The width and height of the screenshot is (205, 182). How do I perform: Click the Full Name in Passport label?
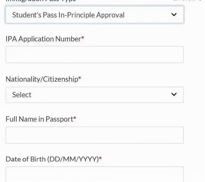point(39,119)
